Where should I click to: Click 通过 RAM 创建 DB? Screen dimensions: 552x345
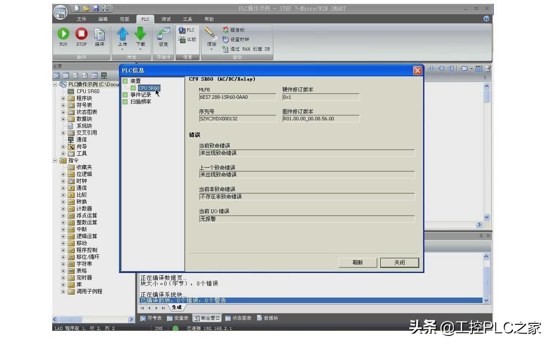tap(246, 49)
